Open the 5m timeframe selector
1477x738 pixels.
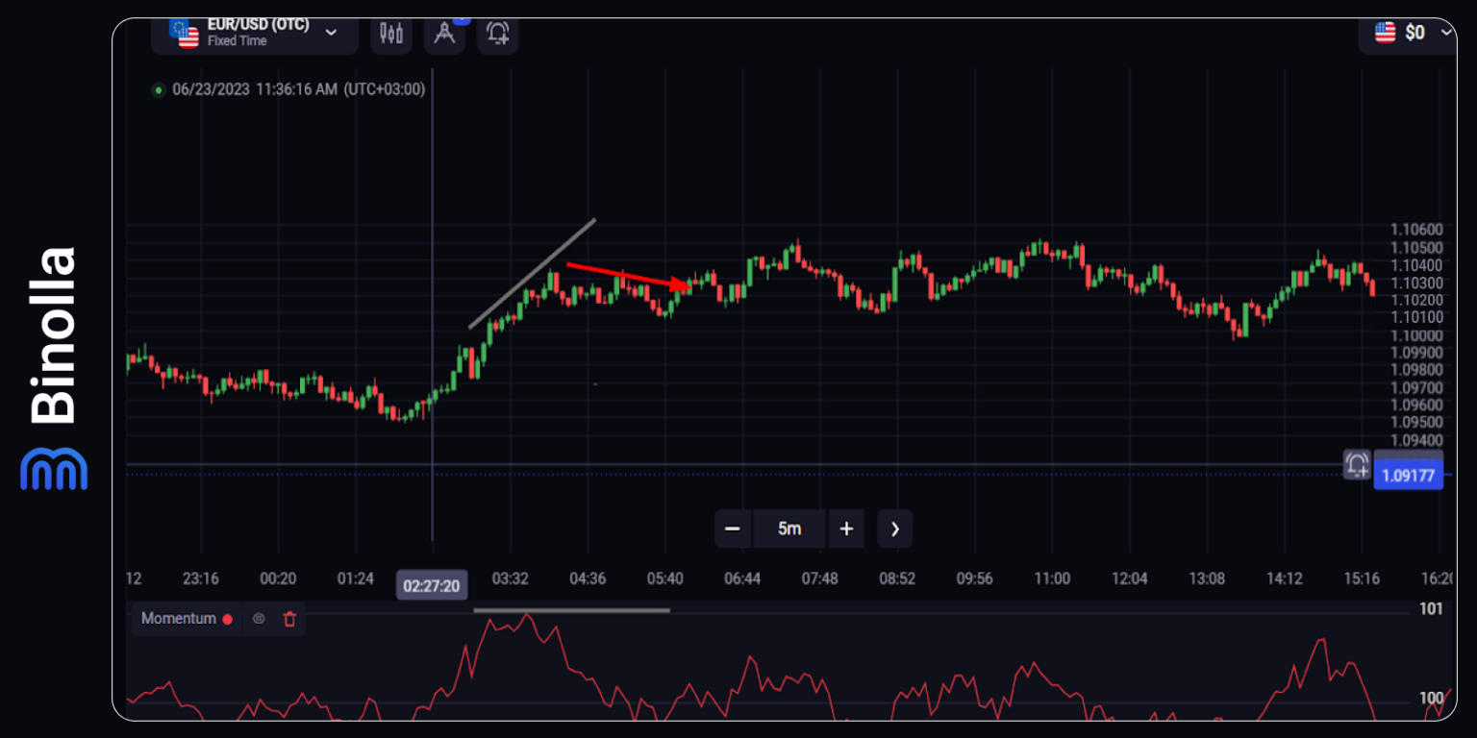coord(789,529)
